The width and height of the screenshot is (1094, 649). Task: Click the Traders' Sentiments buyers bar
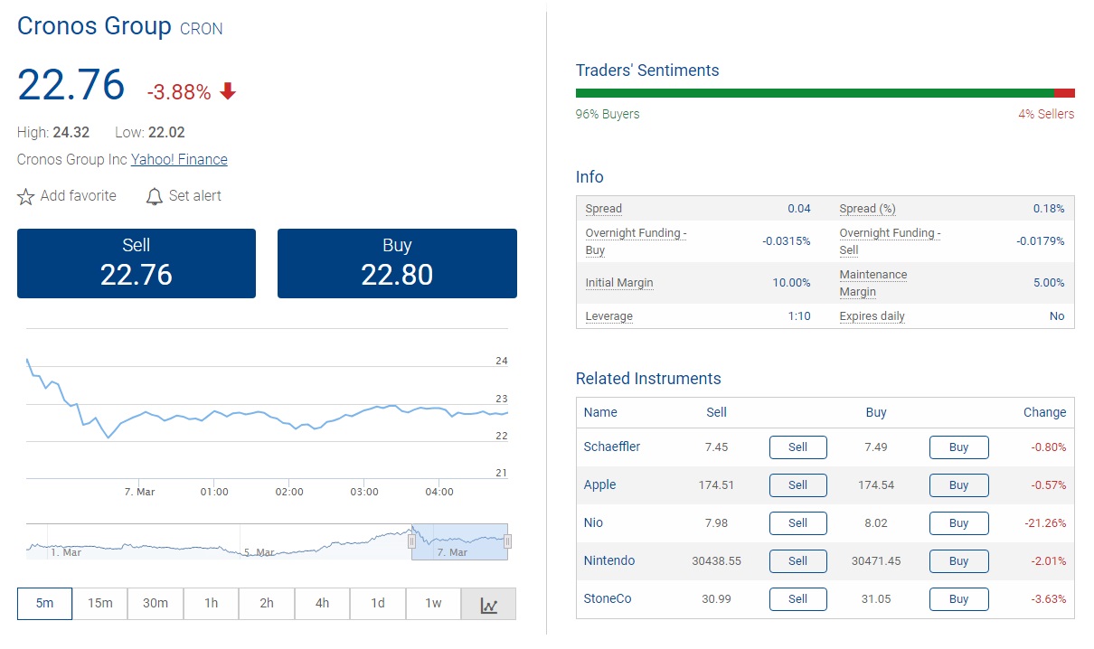pyautogui.click(x=814, y=93)
